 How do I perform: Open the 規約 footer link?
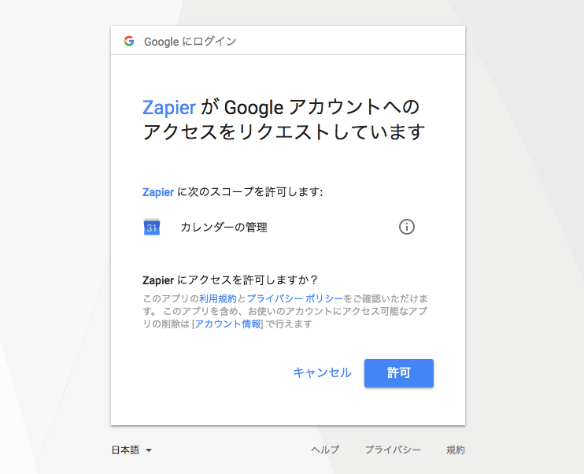pyautogui.click(x=456, y=450)
